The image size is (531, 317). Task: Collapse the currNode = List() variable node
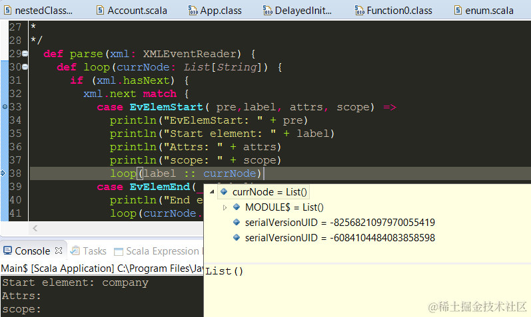212,191
